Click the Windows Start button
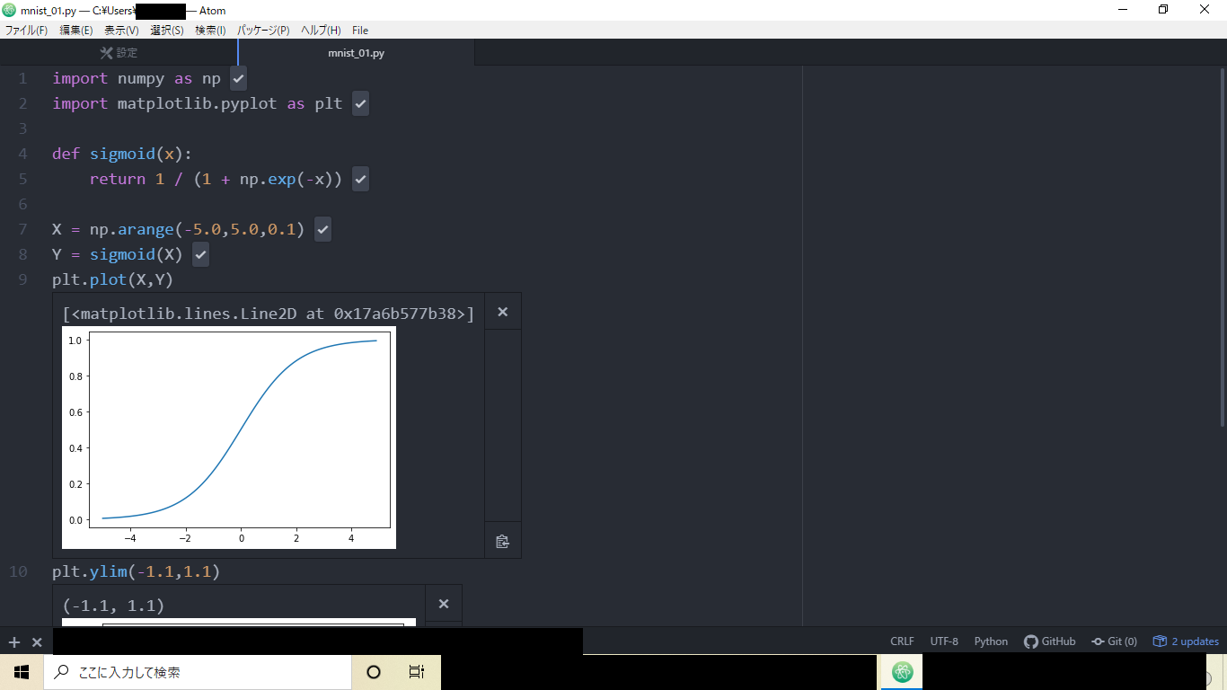The width and height of the screenshot is (1227, 690). pyautogui.click(x=21, y=671)
